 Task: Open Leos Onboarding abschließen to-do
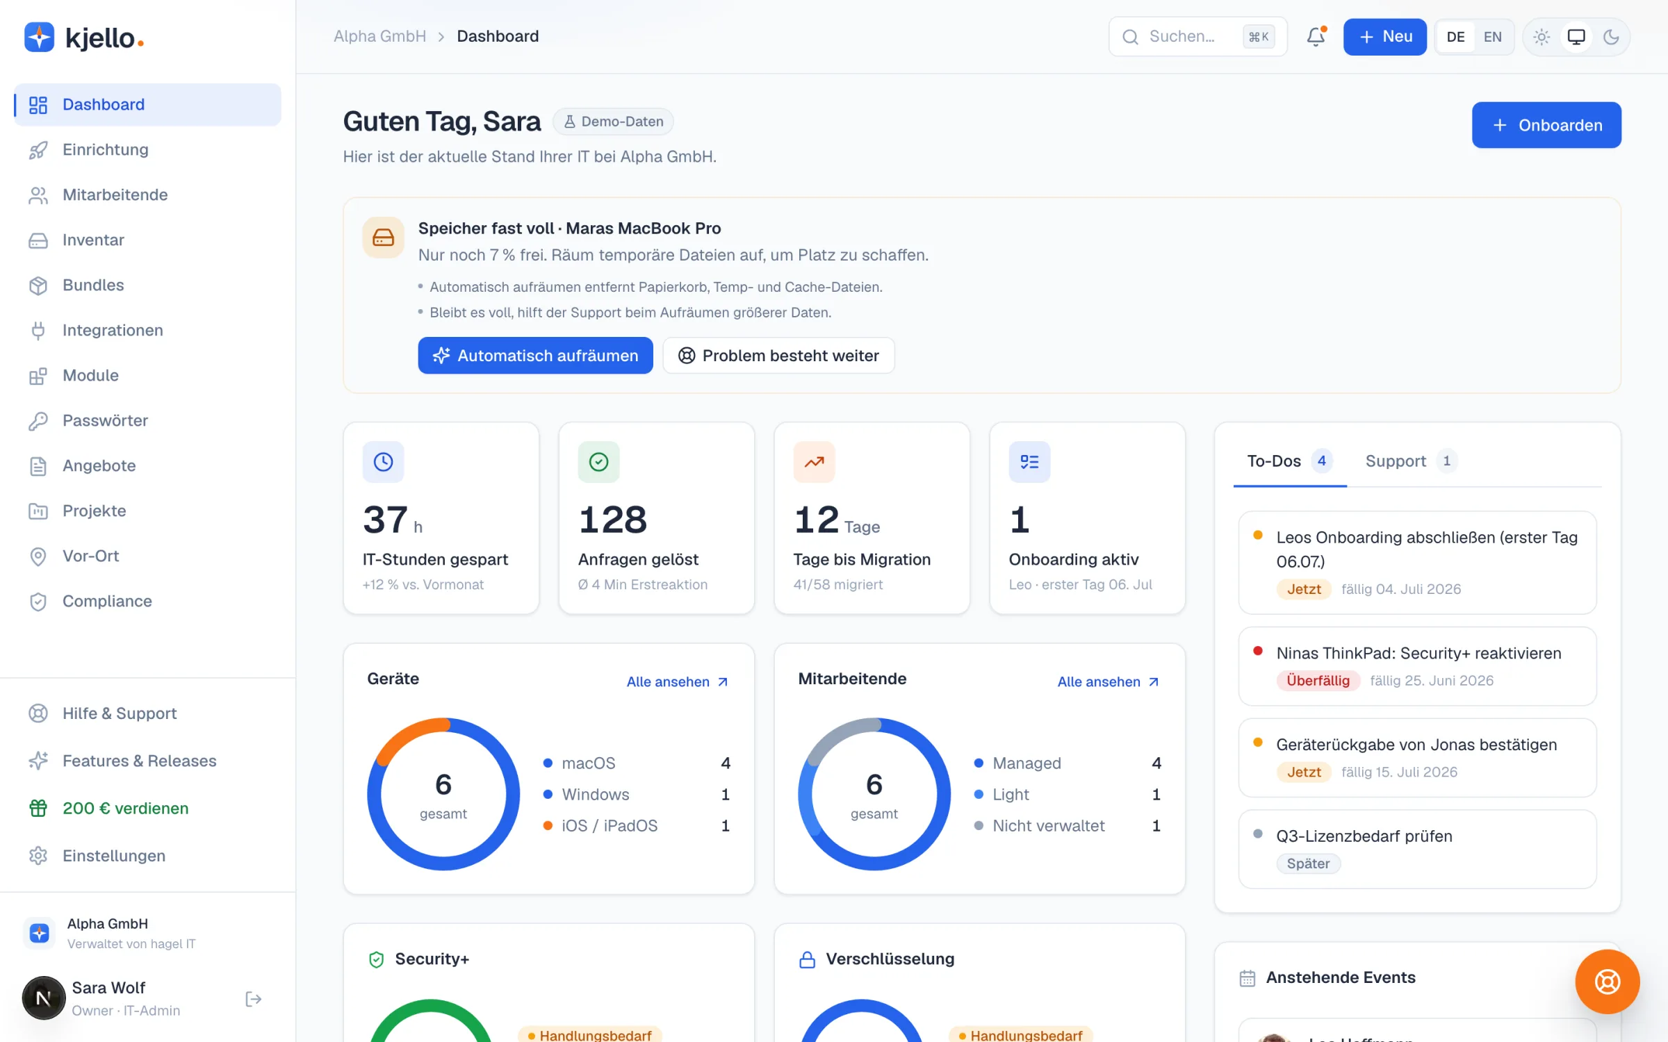tap(1417, 563)
